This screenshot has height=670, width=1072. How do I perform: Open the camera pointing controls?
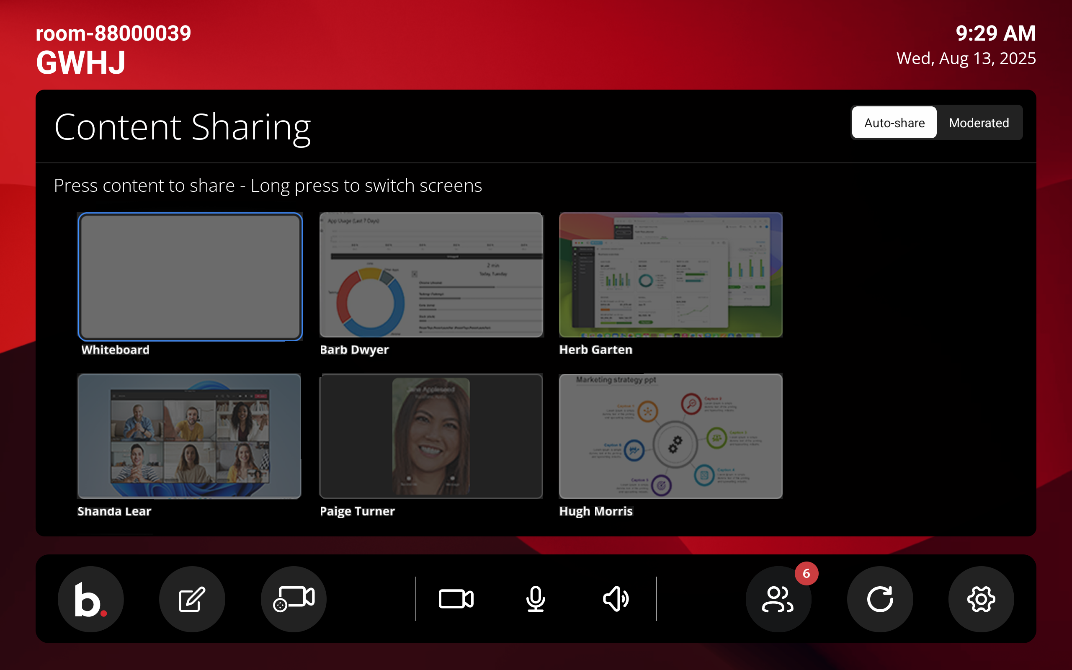click(x=293, y=599)
